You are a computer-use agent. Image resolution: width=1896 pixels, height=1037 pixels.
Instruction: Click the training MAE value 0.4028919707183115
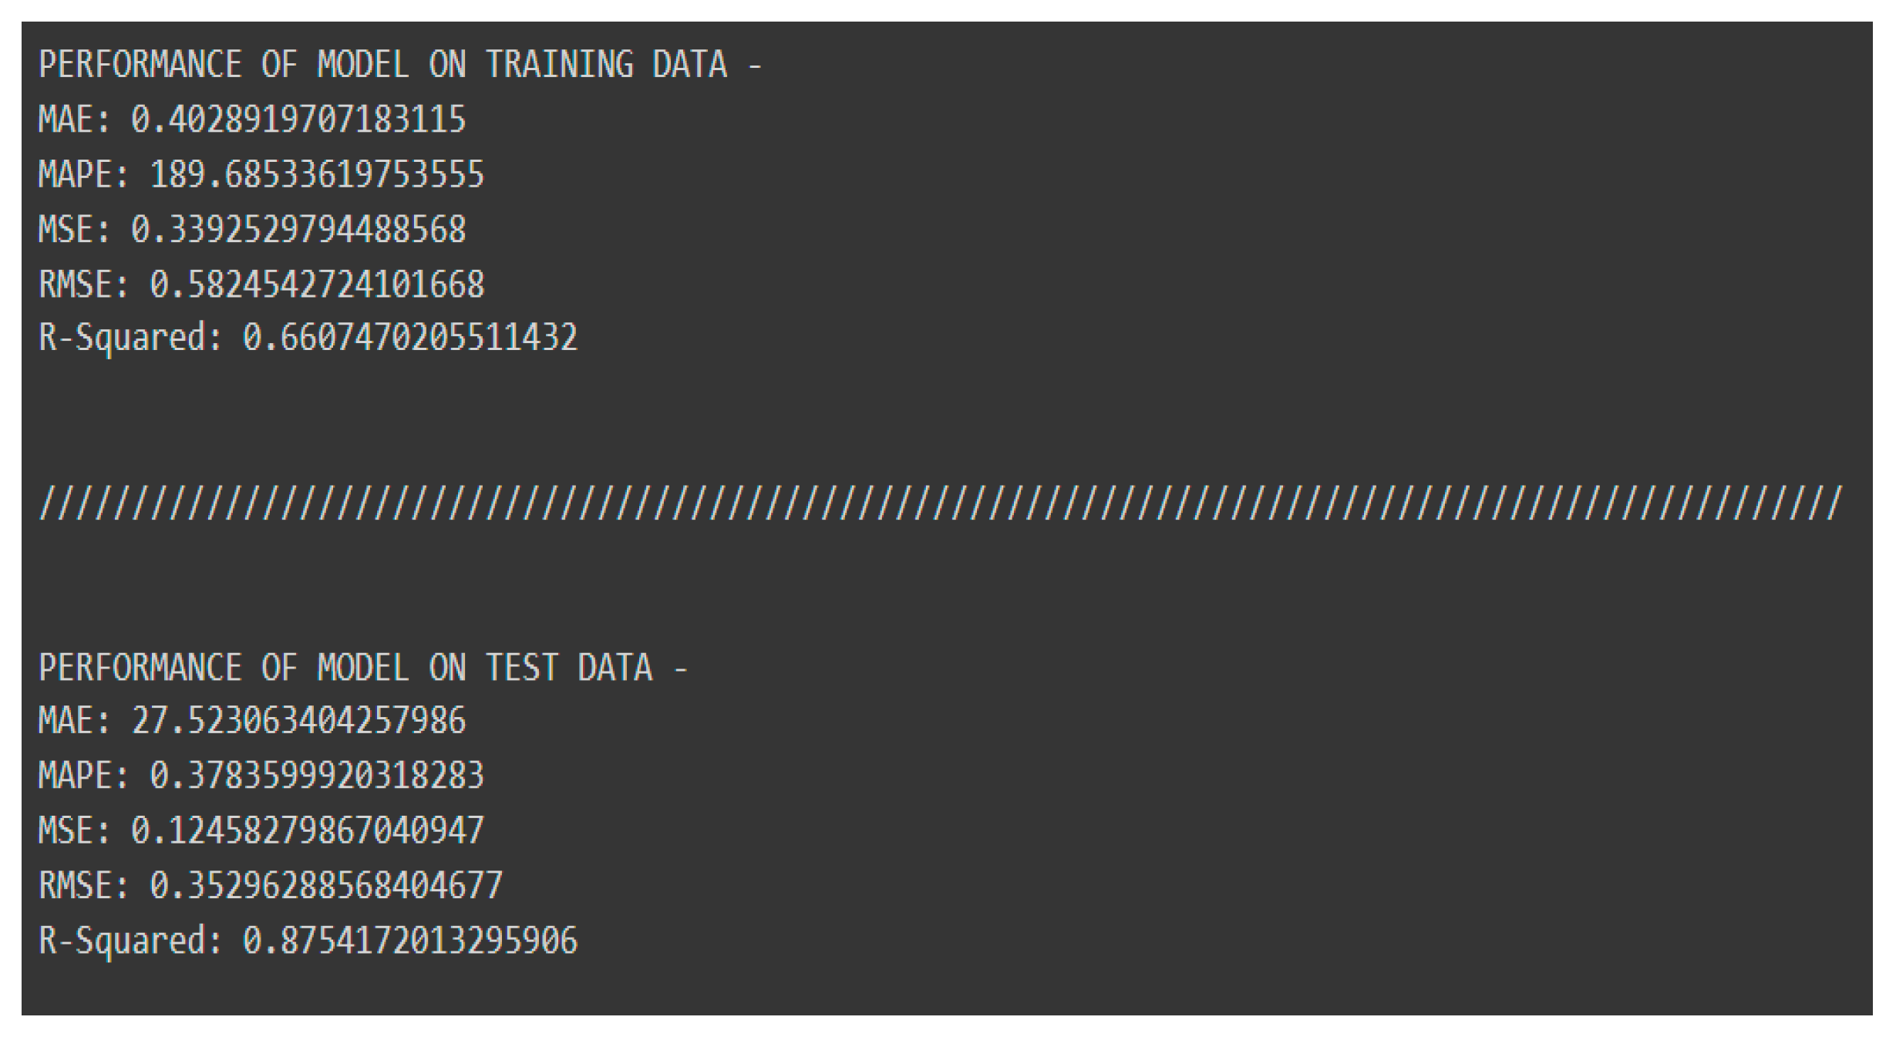point(298,120)
